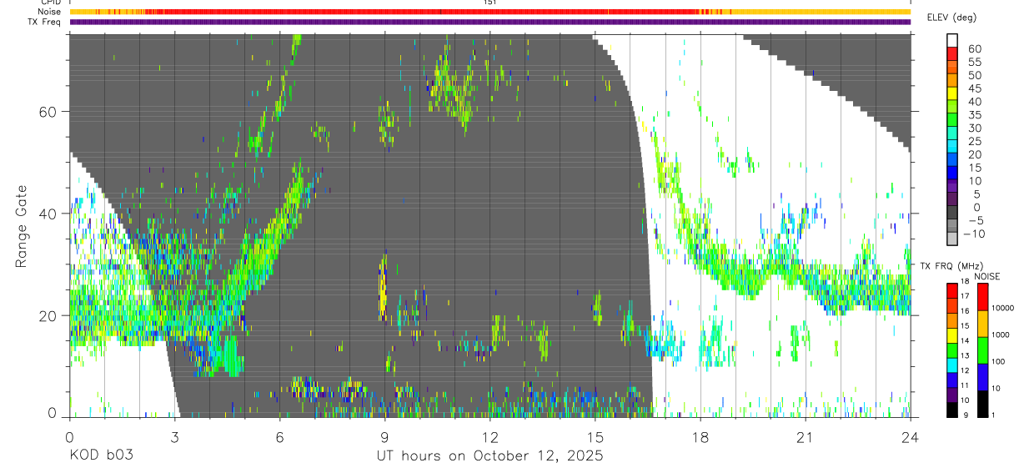Select the '−10' tick on ELEV colorbar

[974, 234]
